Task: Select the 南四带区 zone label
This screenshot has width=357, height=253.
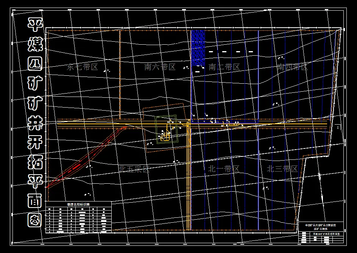Action: [x=292, y=67]
